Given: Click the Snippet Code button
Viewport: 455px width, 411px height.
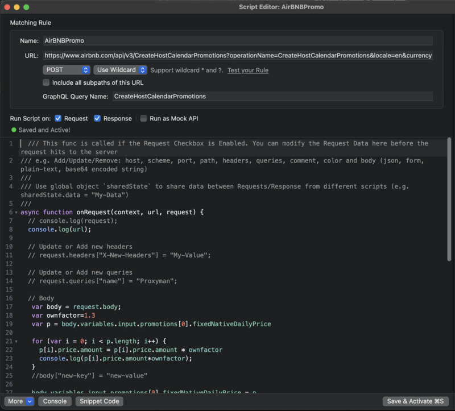Looking at the screenshot, I should pyautogui.click(x=100, y=401).
